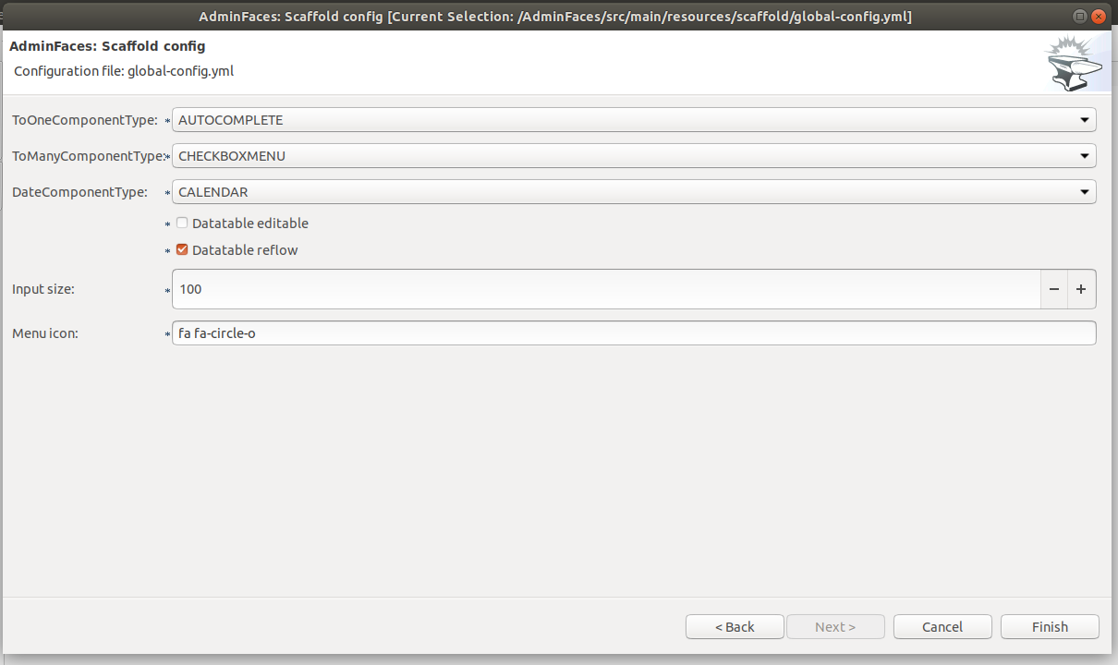Click the 'ToManyComponentType:' label

pyautogui.click(x=88, y=156)
